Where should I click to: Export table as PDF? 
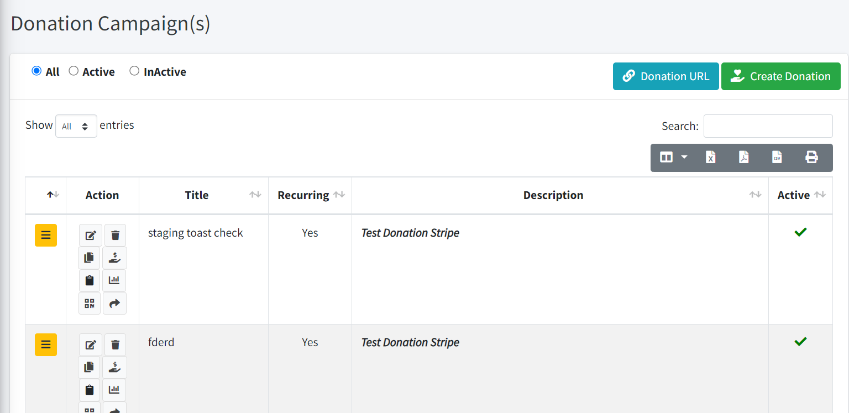pos(744,158)
